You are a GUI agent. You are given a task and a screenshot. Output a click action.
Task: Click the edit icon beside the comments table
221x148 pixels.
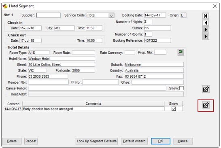206,105
